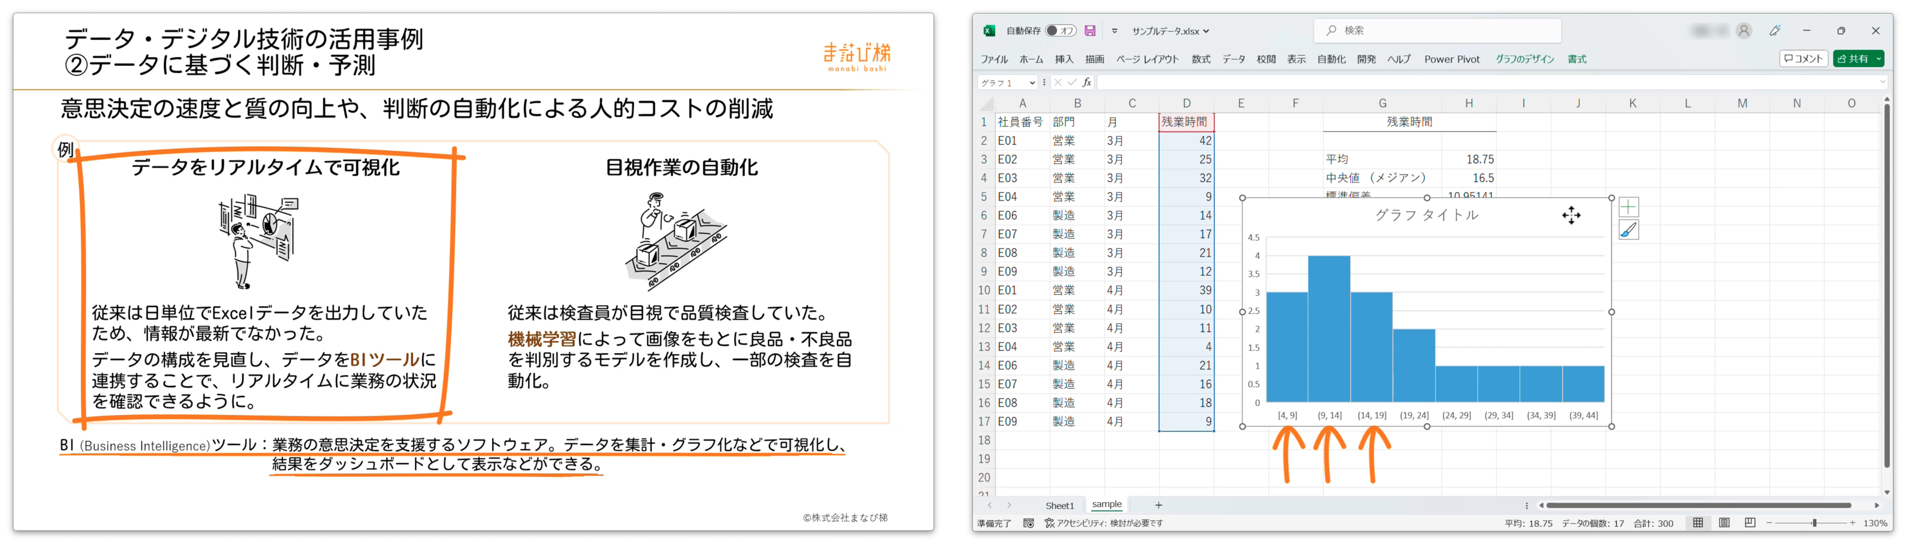1907x544 pixels.
Task: Open Chart Elements plus button
Action: 1629,206
